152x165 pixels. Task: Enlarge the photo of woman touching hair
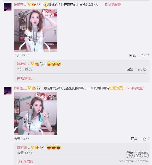click(36, 30)
